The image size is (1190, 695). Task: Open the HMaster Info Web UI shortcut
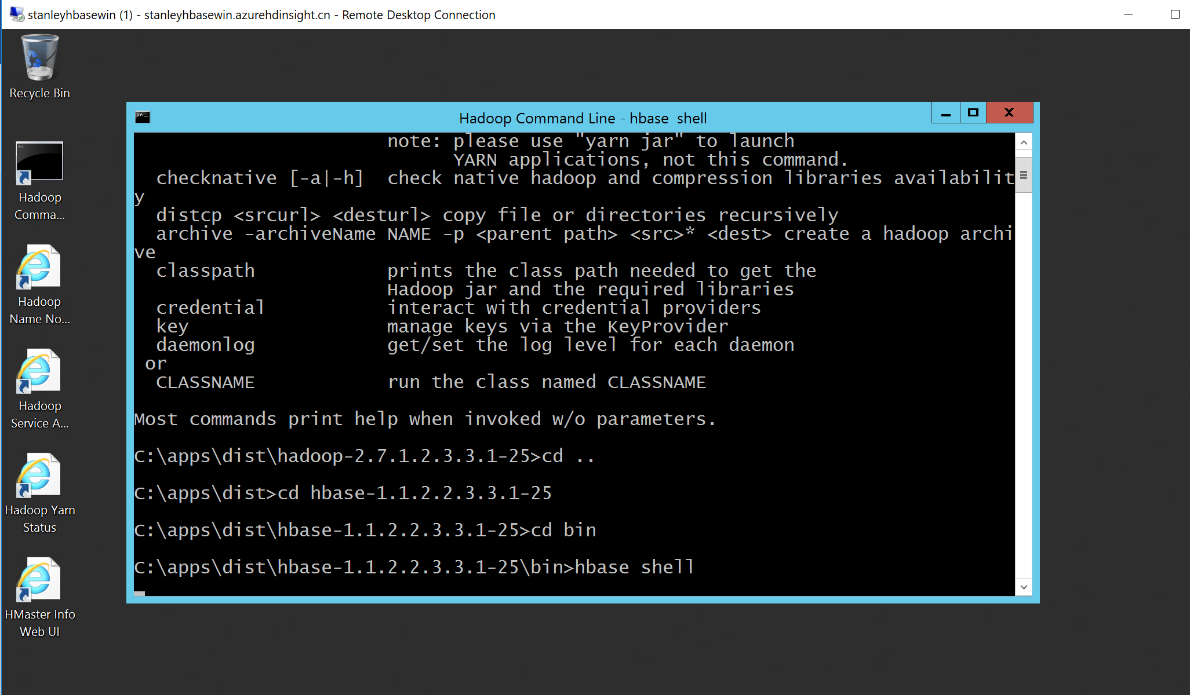click(x=39, y=578)
